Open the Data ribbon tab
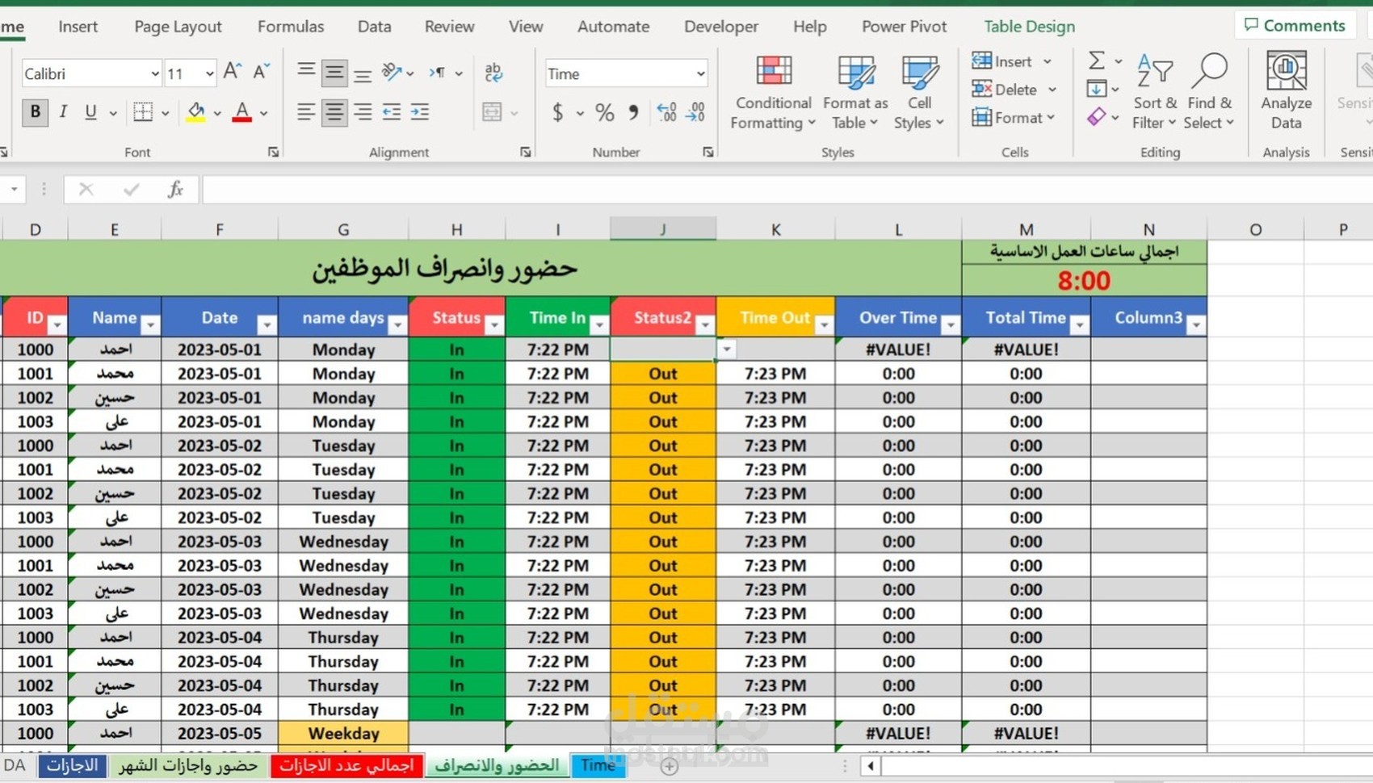1373x783 pixels. pyautogui.click(x=374, y=27)
